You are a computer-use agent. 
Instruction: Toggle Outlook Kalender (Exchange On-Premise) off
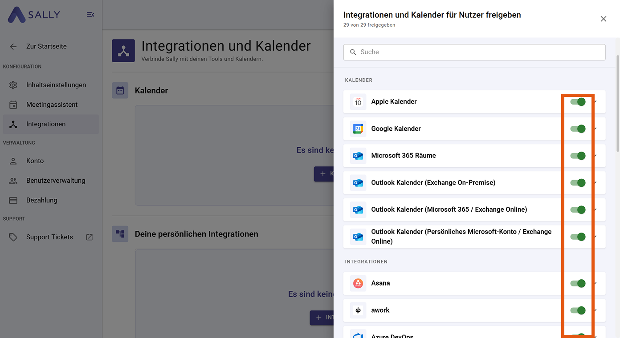click(578, 183)
